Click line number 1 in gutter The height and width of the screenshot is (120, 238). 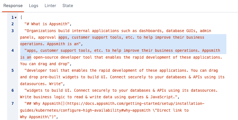coord(12,17)
